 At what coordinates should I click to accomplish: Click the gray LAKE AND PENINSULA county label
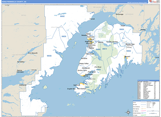tap(18, 55)
